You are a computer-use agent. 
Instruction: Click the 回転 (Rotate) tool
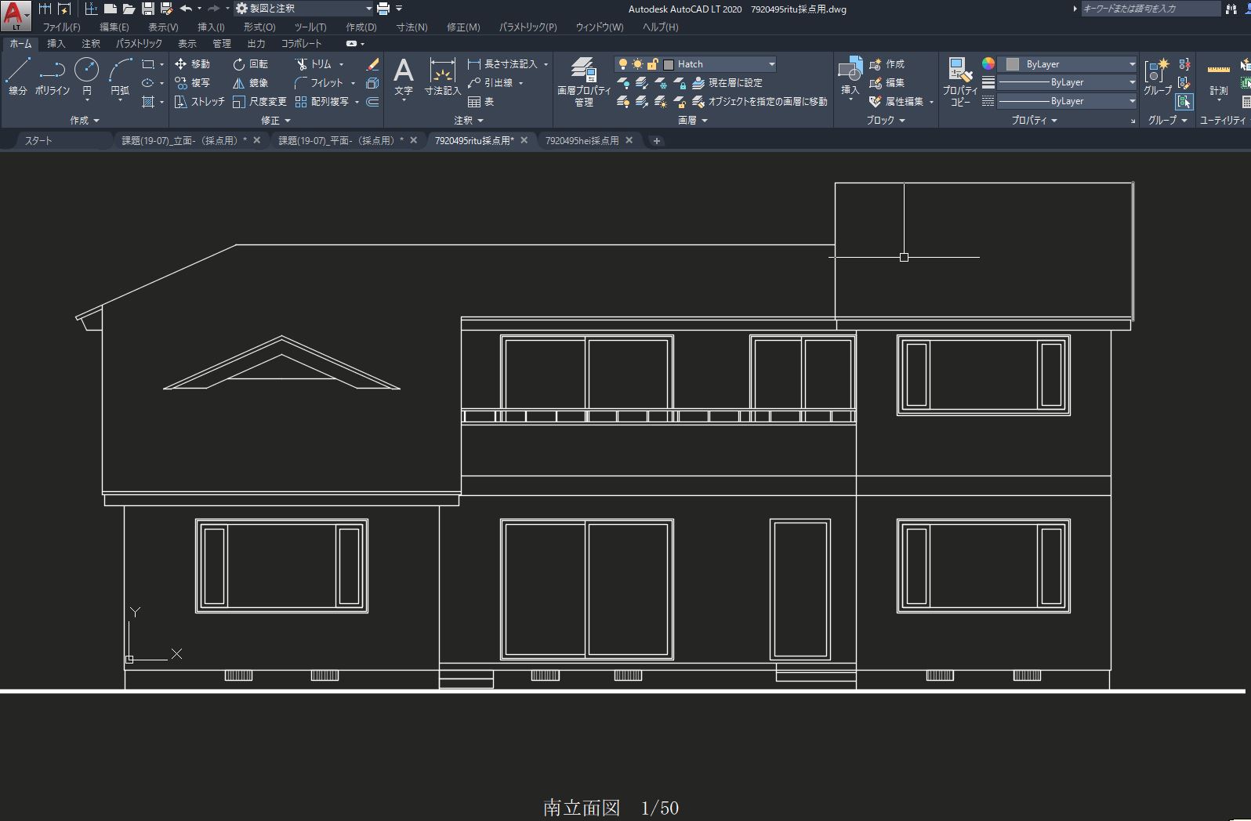point(251,64)
